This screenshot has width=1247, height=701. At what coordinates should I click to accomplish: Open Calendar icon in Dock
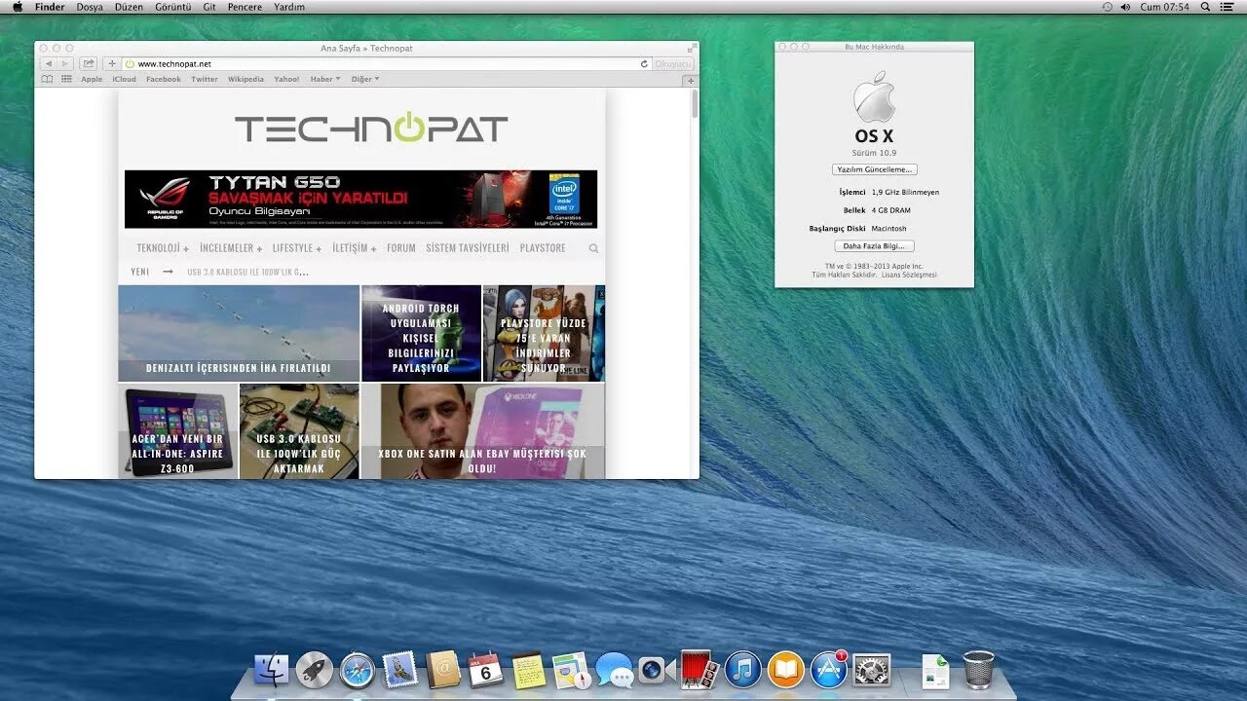(486, 670)
